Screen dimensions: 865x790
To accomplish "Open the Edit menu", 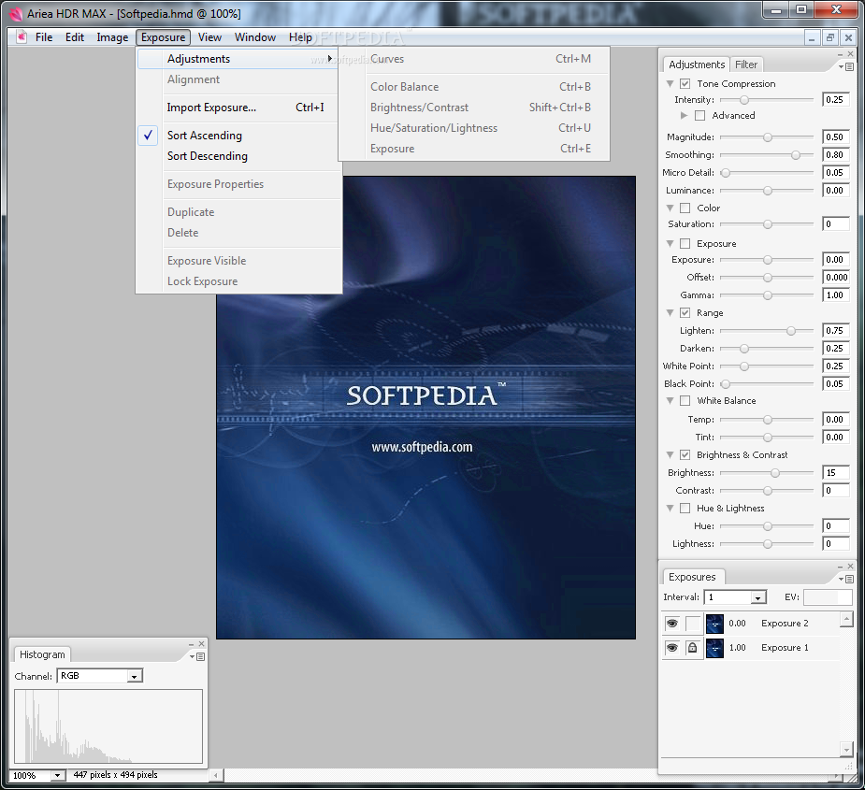I will click(75, 37).
